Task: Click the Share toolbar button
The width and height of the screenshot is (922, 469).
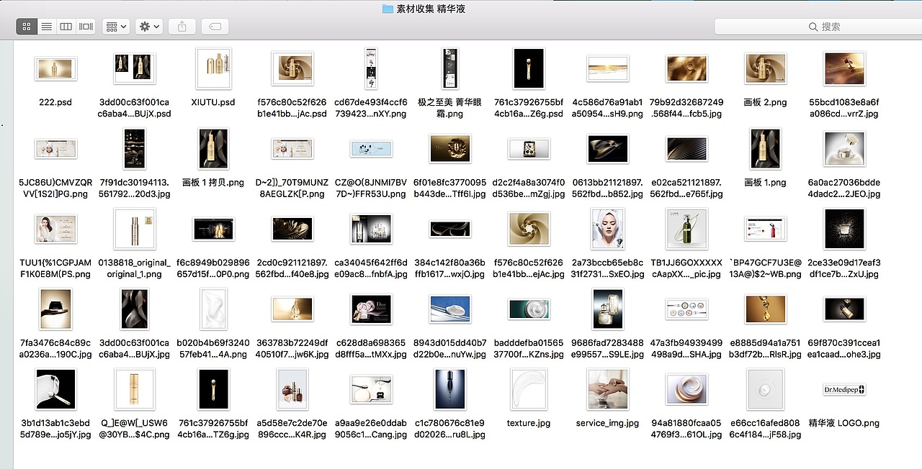Action: pos(182,26)
